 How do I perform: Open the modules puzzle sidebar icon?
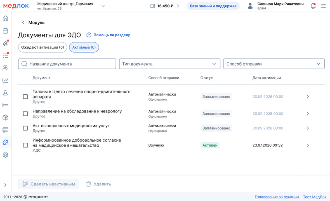coord(5,143)
